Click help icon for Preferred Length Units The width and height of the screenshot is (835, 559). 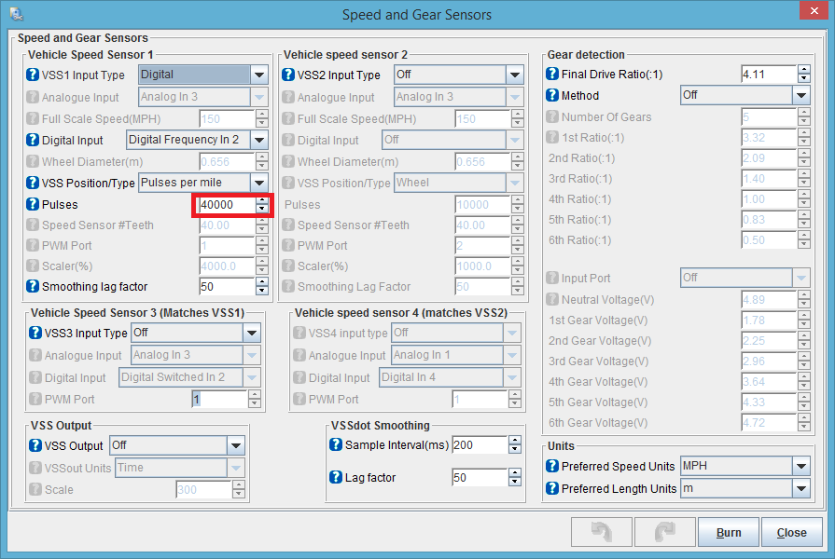tap(552, 488)
